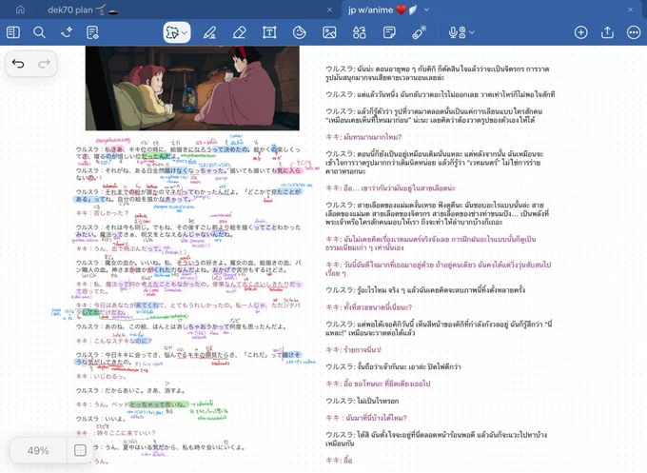The width and height of the screenshot is (647, 473).
Task: Redo the last action
Action: (x=44, y=64)
